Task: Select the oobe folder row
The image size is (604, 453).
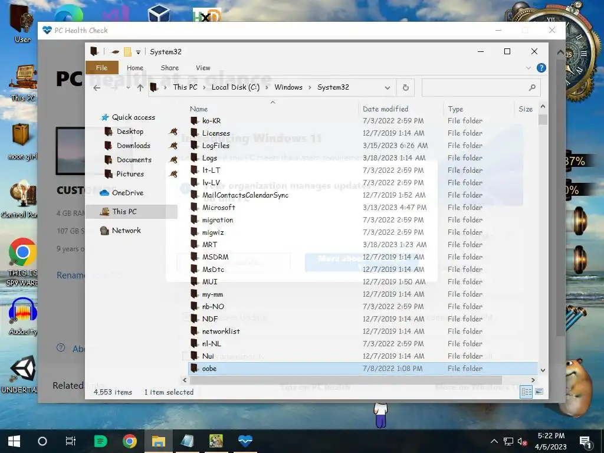Action: pos(363,369)
